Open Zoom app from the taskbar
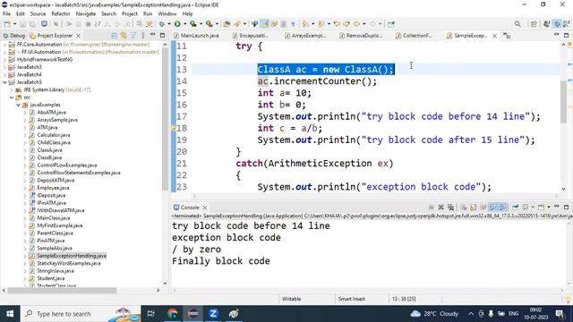 pyautogui.click(x=213, y=314)
